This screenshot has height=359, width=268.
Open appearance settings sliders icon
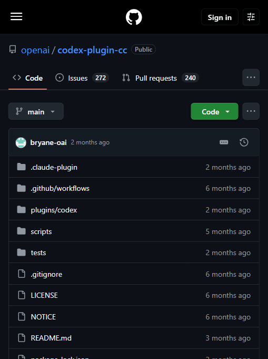251,17
